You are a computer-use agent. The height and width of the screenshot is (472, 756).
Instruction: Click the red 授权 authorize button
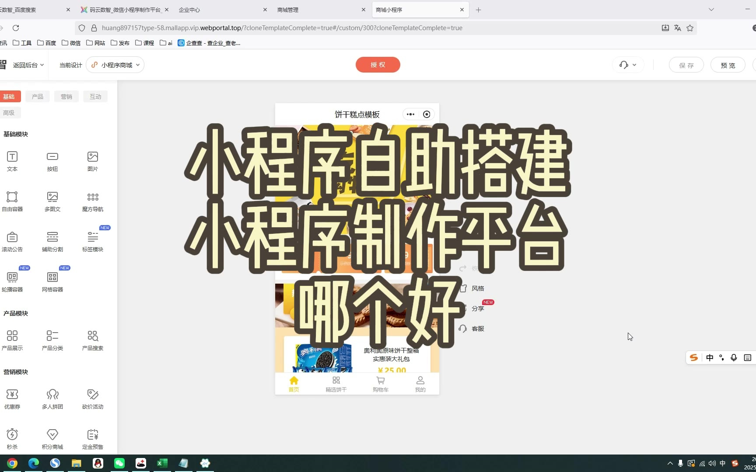[378, 65]
